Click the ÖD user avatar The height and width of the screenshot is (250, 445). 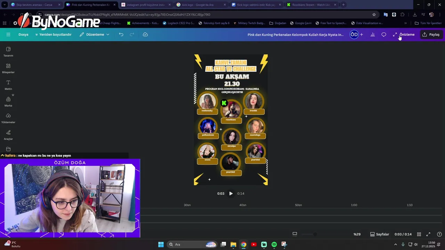pyautogui.click(x=354, y=34)
